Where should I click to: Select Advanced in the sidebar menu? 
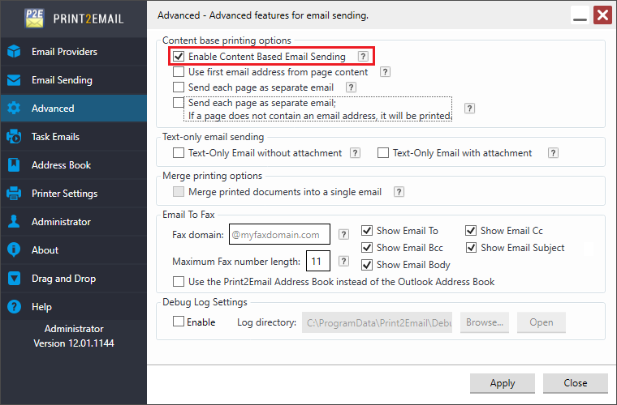tap(74, 108)
